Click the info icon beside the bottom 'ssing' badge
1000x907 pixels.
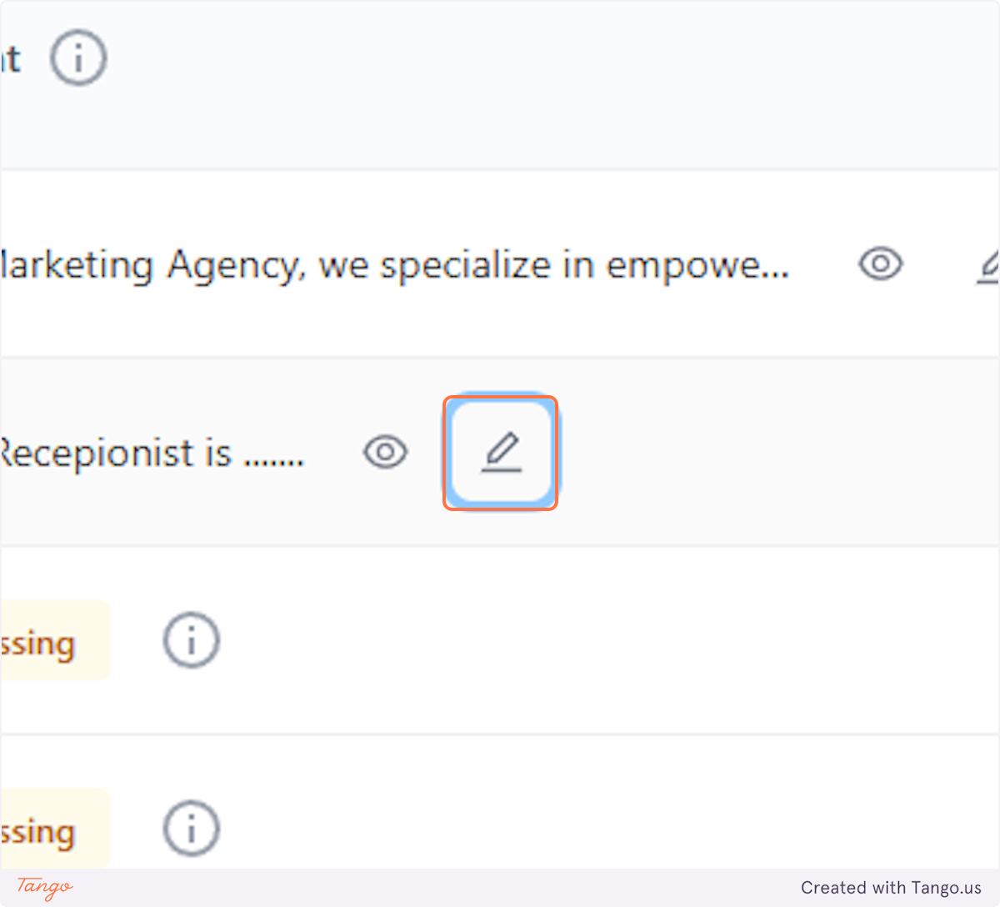click(191, 828)
